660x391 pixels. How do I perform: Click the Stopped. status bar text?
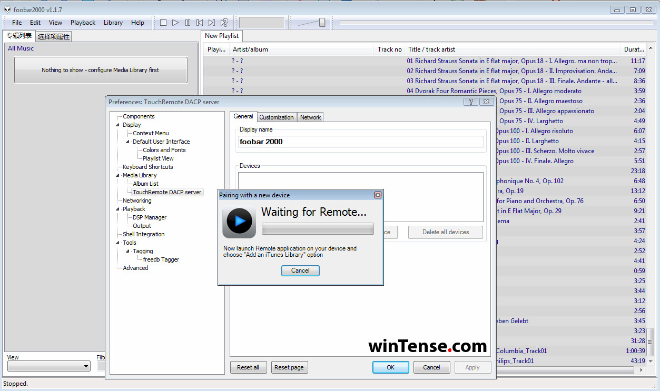point(15,384)
